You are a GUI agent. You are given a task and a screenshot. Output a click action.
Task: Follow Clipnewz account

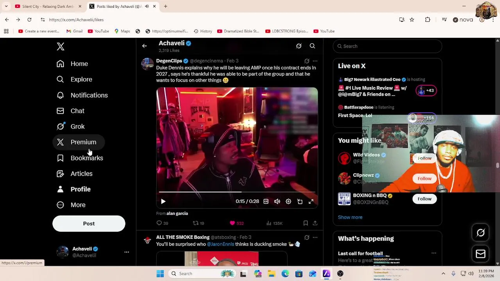point(424,178)
